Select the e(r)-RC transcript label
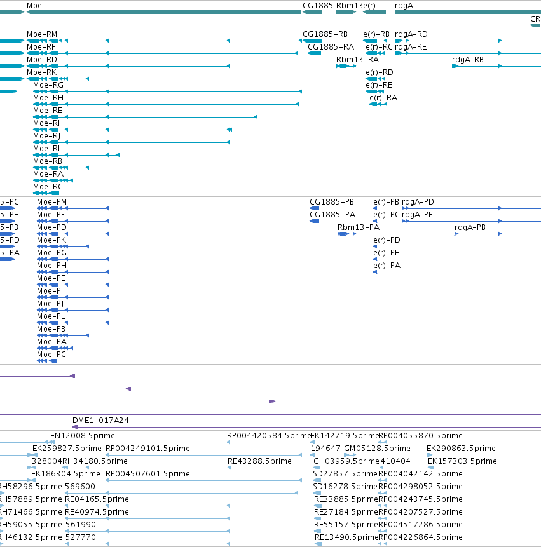The image size is (541, 547). pyautogui.click(x=379, y=47)
